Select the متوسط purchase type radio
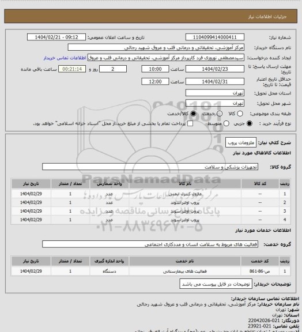302x332 pixels. tap(226, 123)
